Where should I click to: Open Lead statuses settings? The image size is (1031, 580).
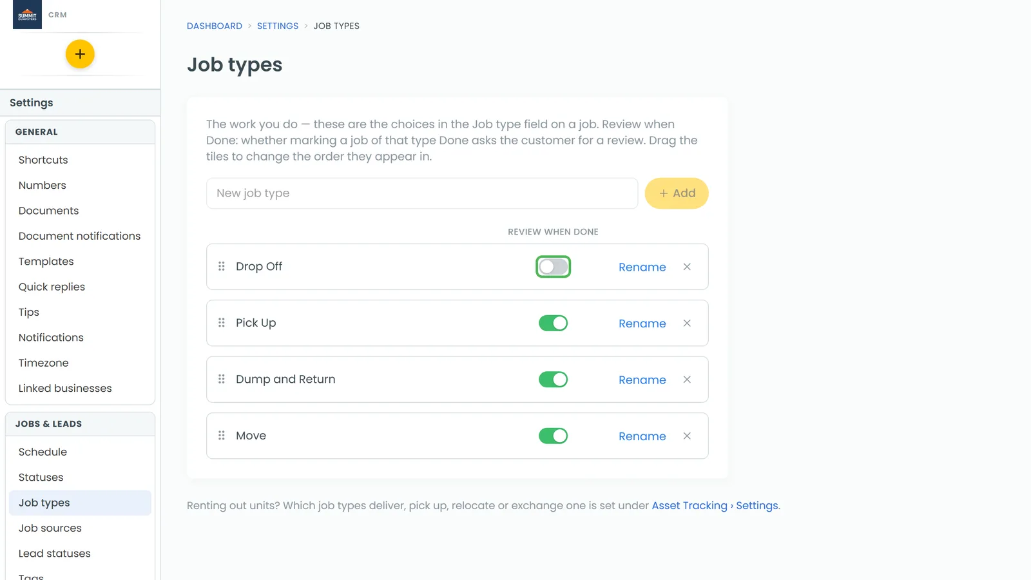pyautogui.click(x=80, y=553)
